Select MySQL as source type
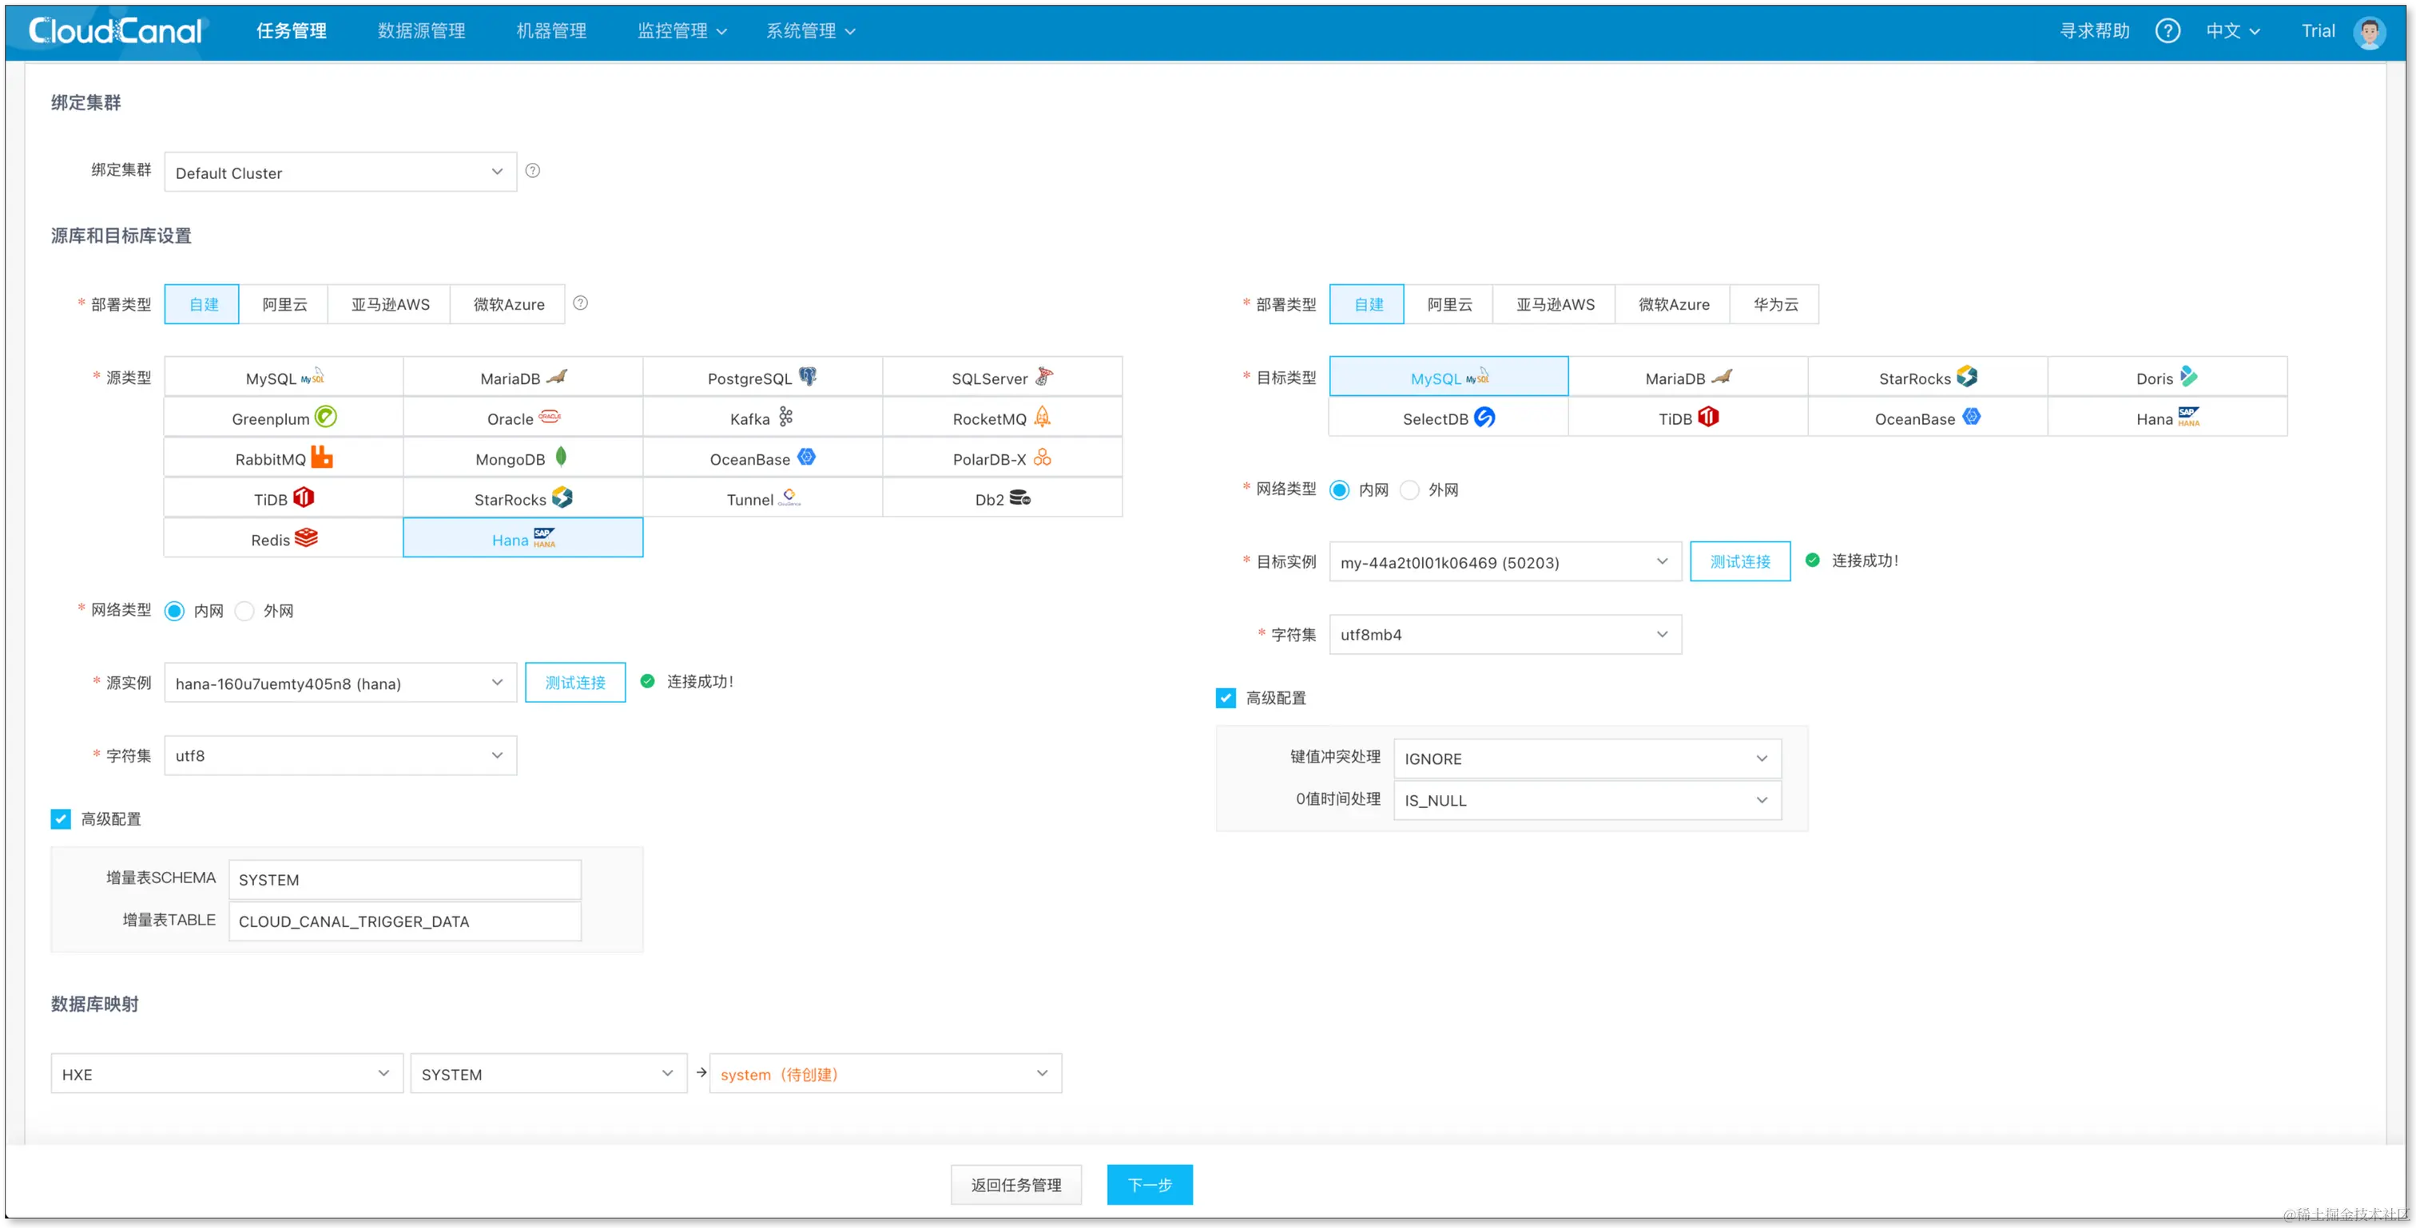2416x1228 pixels. [284, 378]
